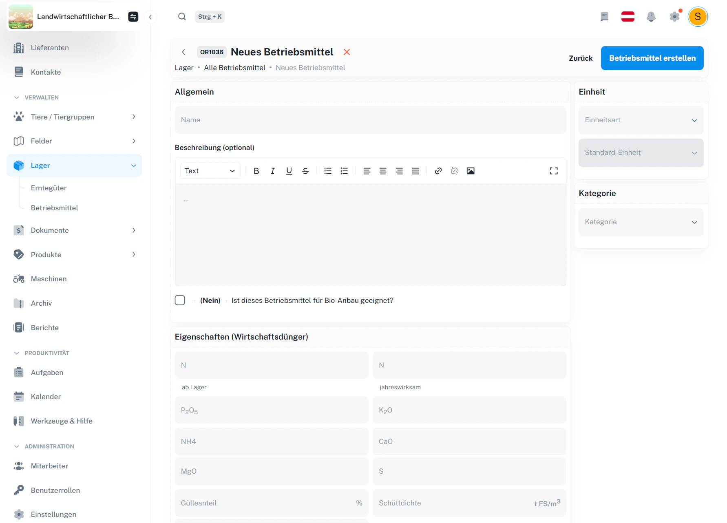Center-align the description text
Image resolution: width=727 pixels, height=523 pixels.
(x=383, y=171)
